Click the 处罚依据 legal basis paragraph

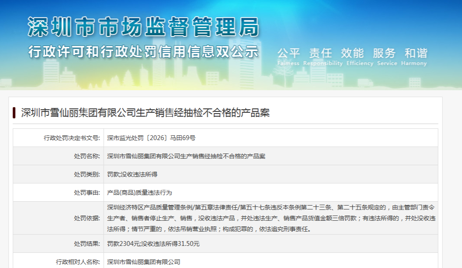pos(271,218)
